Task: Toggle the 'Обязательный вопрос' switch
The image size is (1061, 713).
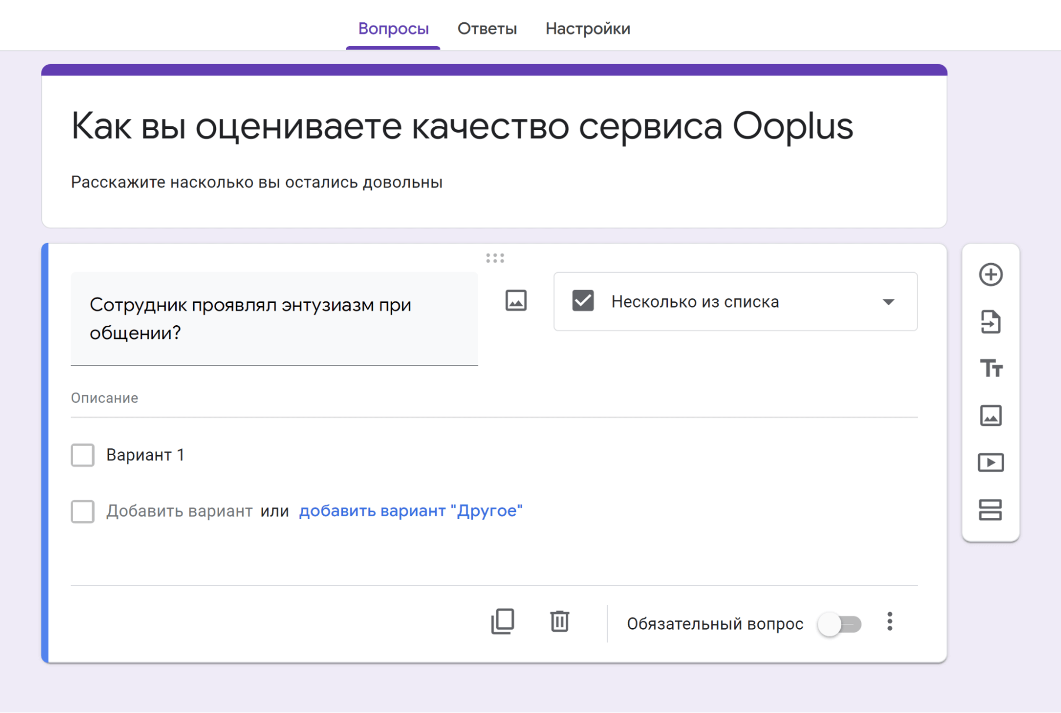Action: pyautogui.click(x=840, y=624)
